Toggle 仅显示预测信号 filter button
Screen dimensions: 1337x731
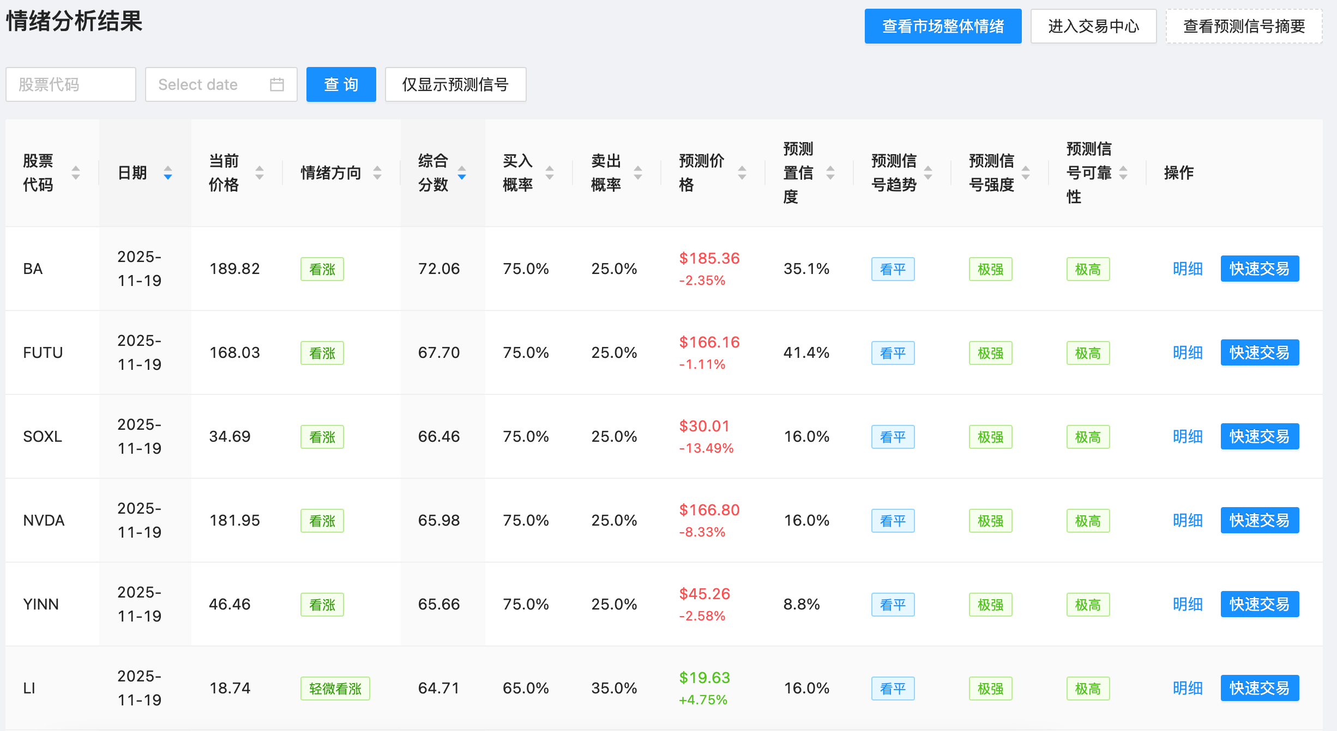(456, 84)
